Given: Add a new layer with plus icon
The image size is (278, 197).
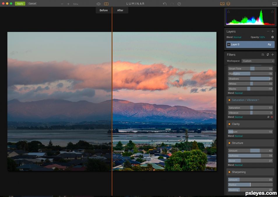Looking at the screenshot, I should 273,31.
